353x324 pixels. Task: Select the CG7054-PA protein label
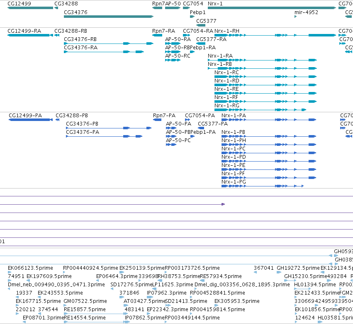(200, 115)
